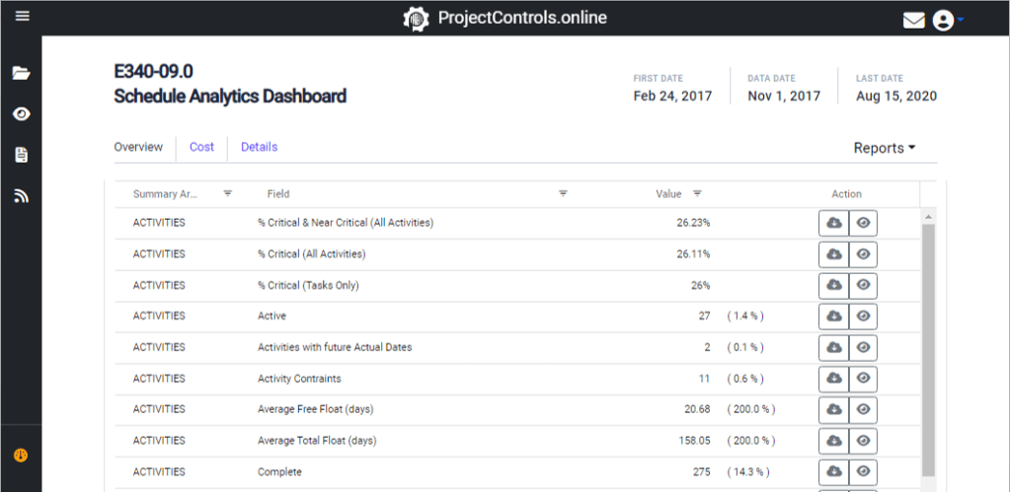Download the % Critical (All Activities) row
Viewport: 1010px width, 492px height.
[833, 254]
